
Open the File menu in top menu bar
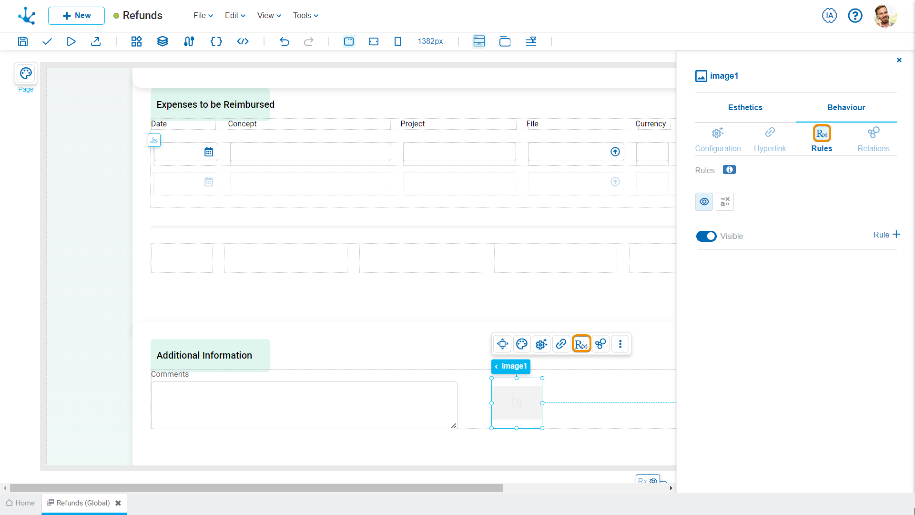[201, 16]
